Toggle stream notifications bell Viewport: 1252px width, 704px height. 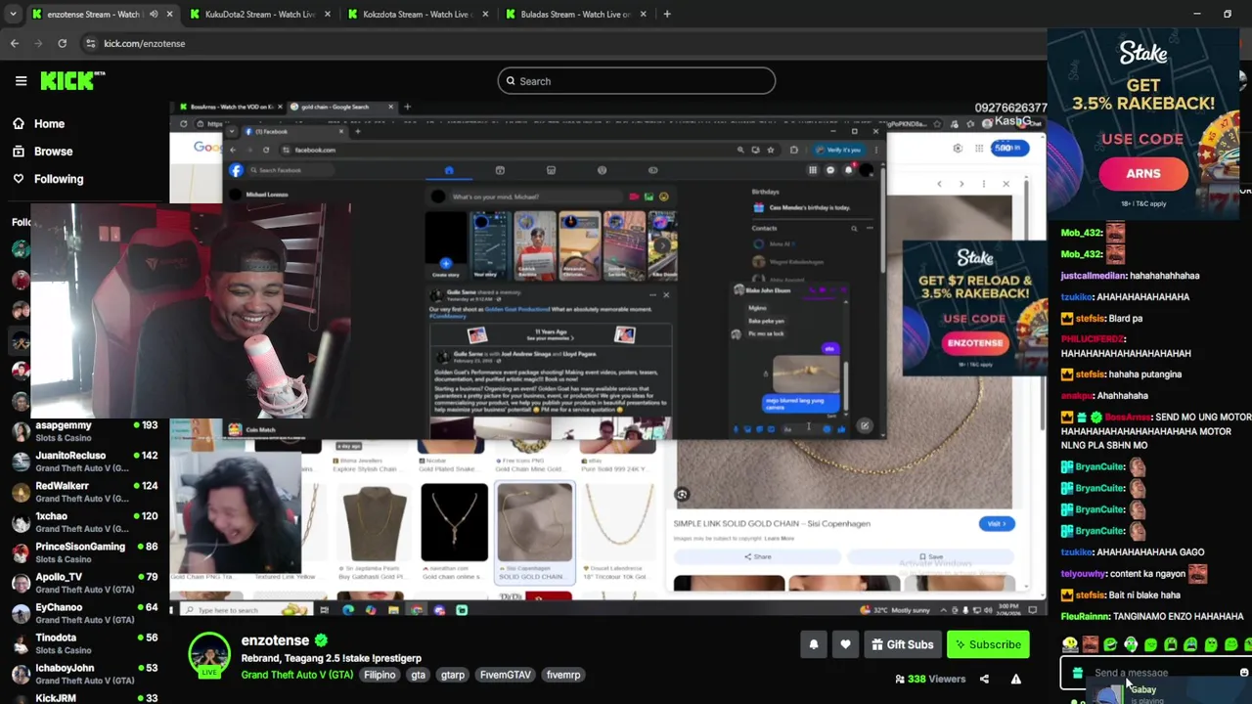coord(813,644)
